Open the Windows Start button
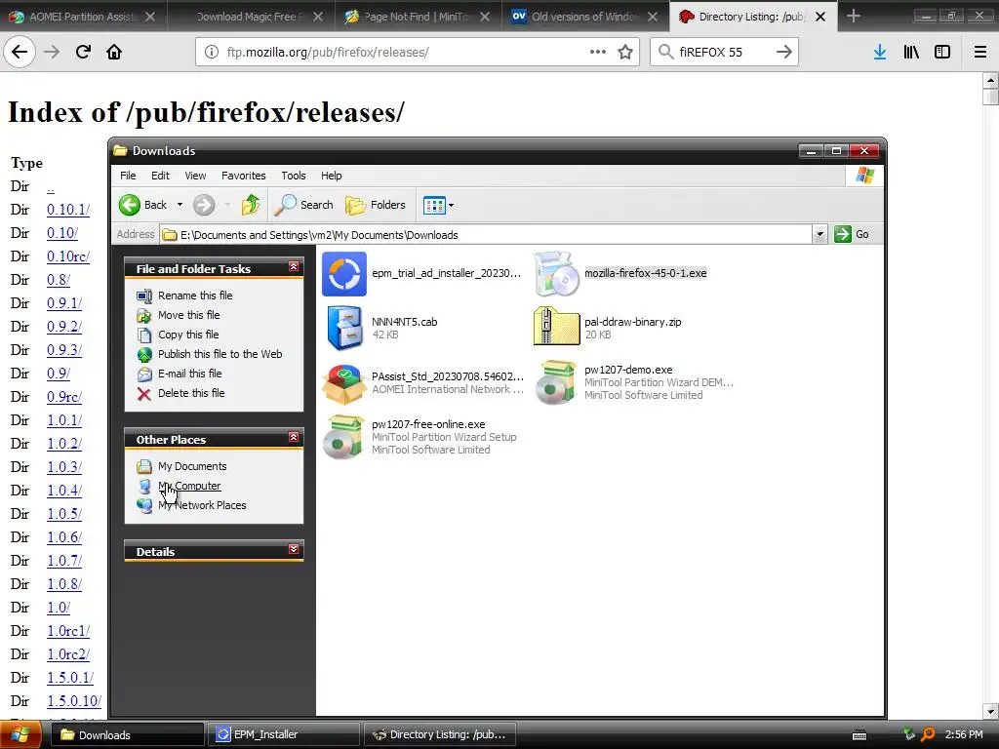 click(21, 734)
